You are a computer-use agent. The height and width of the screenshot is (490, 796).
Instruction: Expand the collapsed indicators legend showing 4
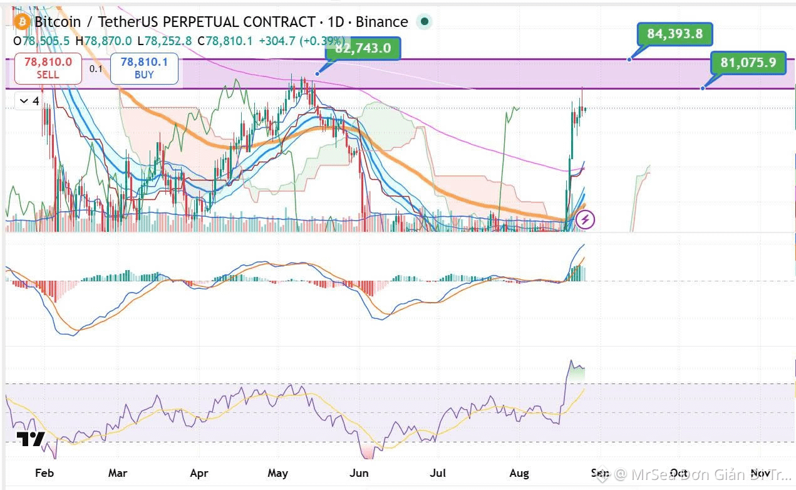coord(29,100)
